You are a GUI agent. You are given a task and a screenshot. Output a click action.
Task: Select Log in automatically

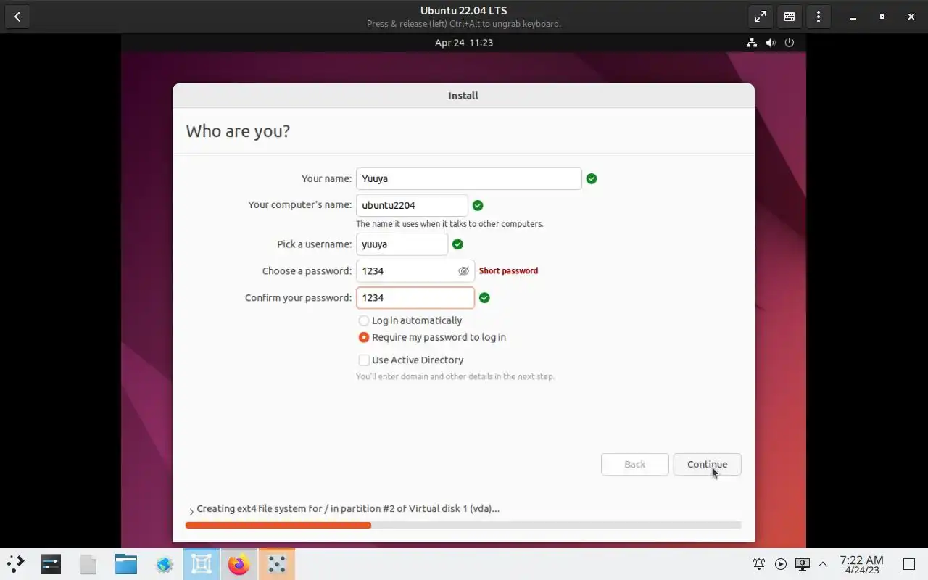click(x=410, y=320)
